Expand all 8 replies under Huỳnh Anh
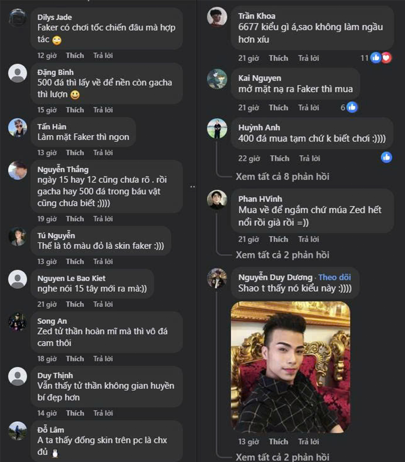The height and width of the screenshot is (462, 405). (282, 176)
